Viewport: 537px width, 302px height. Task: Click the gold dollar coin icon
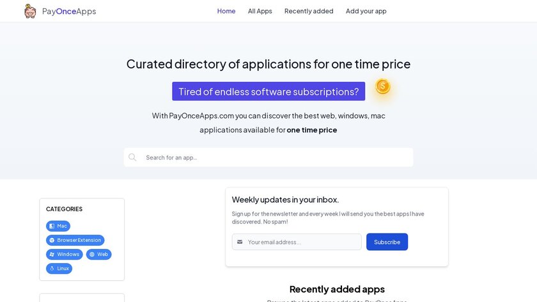(382, 86)
